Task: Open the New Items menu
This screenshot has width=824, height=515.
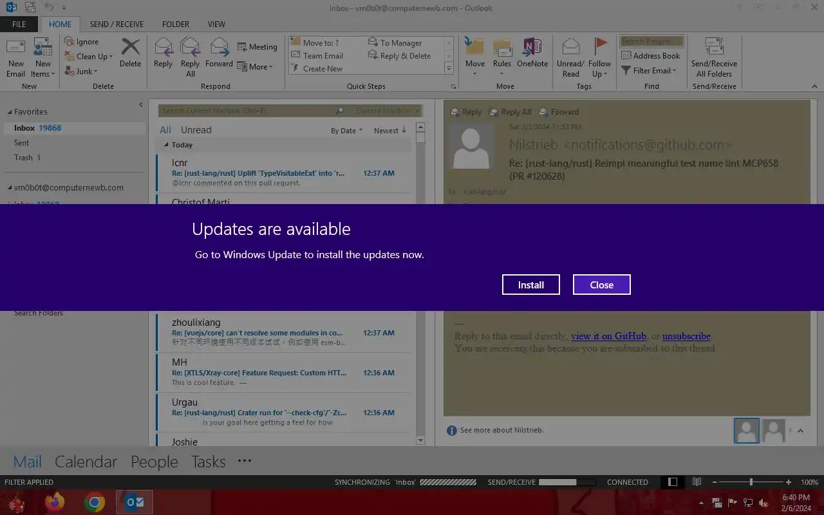Action: pos(43,57)
